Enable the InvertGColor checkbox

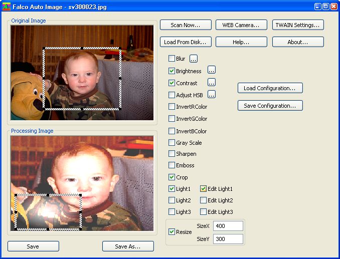point(172,118)
